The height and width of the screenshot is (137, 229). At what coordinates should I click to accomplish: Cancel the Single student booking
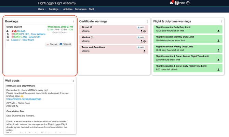click(52, 44)
